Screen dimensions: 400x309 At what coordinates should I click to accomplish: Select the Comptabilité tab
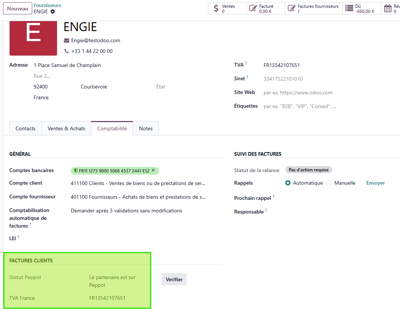[x=112, y=128]
